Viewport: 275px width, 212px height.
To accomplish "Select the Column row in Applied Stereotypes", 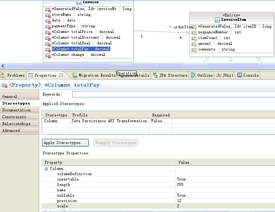I will pos(159,121).
